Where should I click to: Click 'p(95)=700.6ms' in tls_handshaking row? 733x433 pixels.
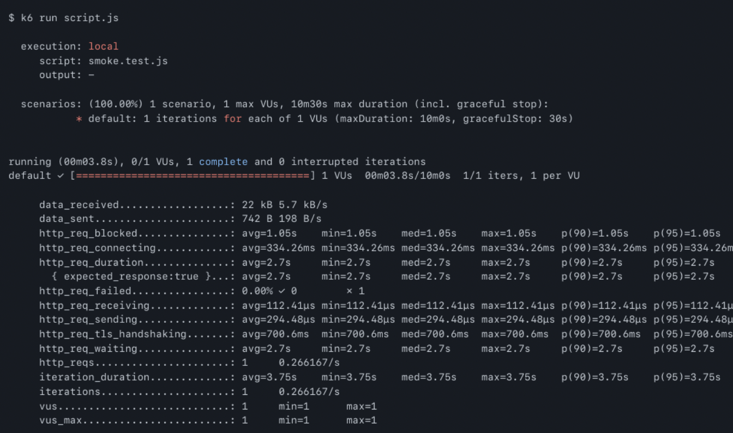(x=693, y=334)
